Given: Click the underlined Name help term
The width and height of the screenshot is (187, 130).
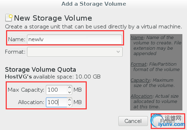Looking at the screenshot, I should point(137,38).
